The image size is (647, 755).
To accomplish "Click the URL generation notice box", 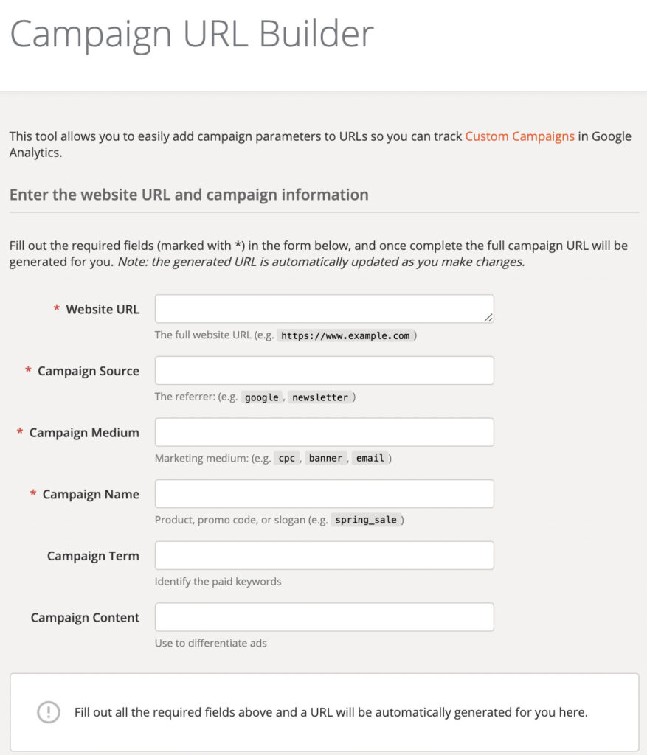I will pos(323,712).
